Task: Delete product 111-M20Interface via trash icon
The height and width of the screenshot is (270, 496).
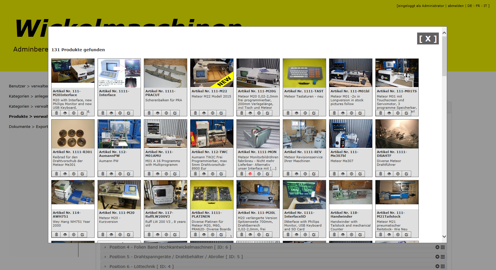Action: (x=56, y=113)
